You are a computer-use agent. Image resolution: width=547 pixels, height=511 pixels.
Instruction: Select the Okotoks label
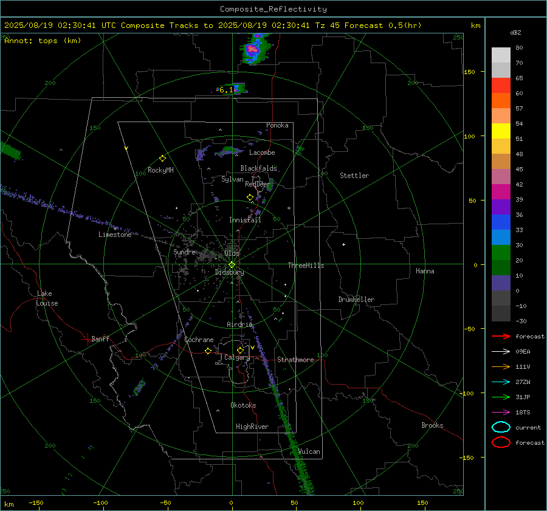[243, 405]
